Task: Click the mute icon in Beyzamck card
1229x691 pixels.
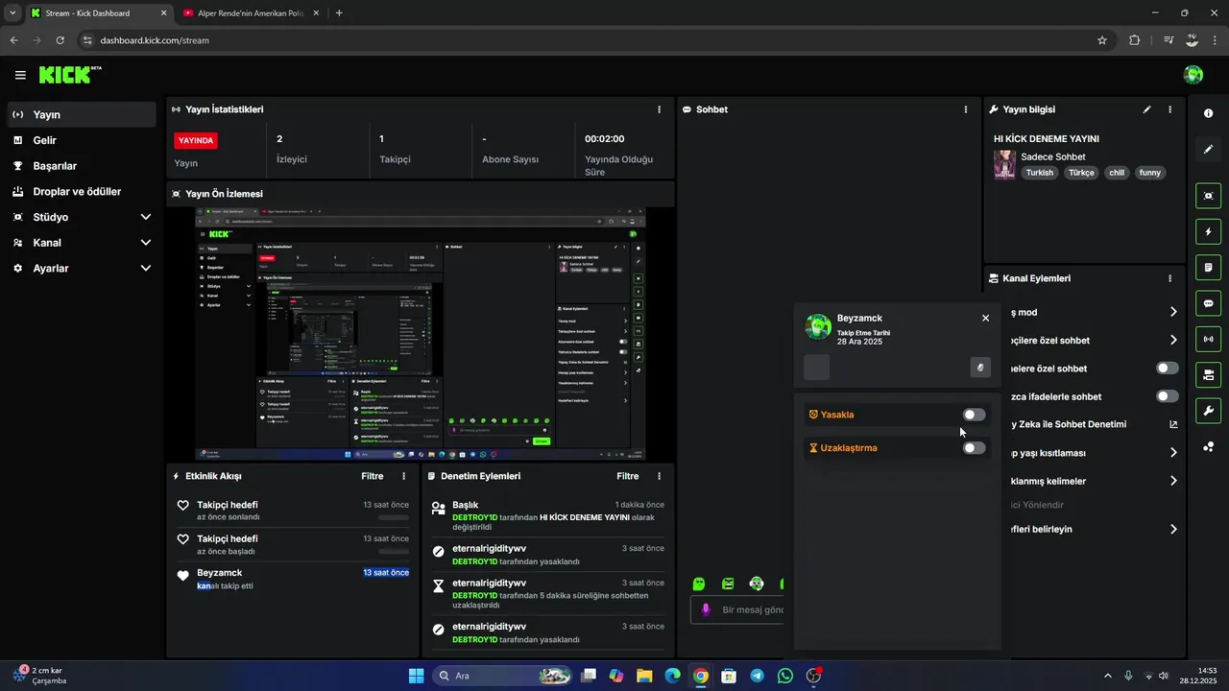Action: click(980, 367)
